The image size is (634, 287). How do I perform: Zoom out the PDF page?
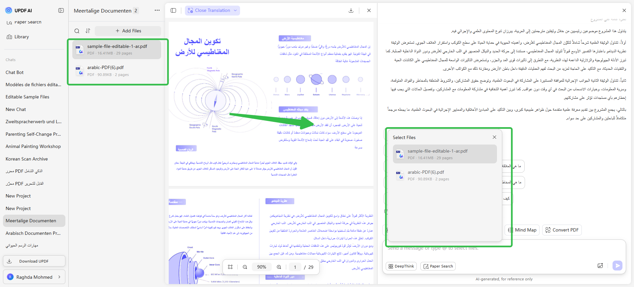245,267
